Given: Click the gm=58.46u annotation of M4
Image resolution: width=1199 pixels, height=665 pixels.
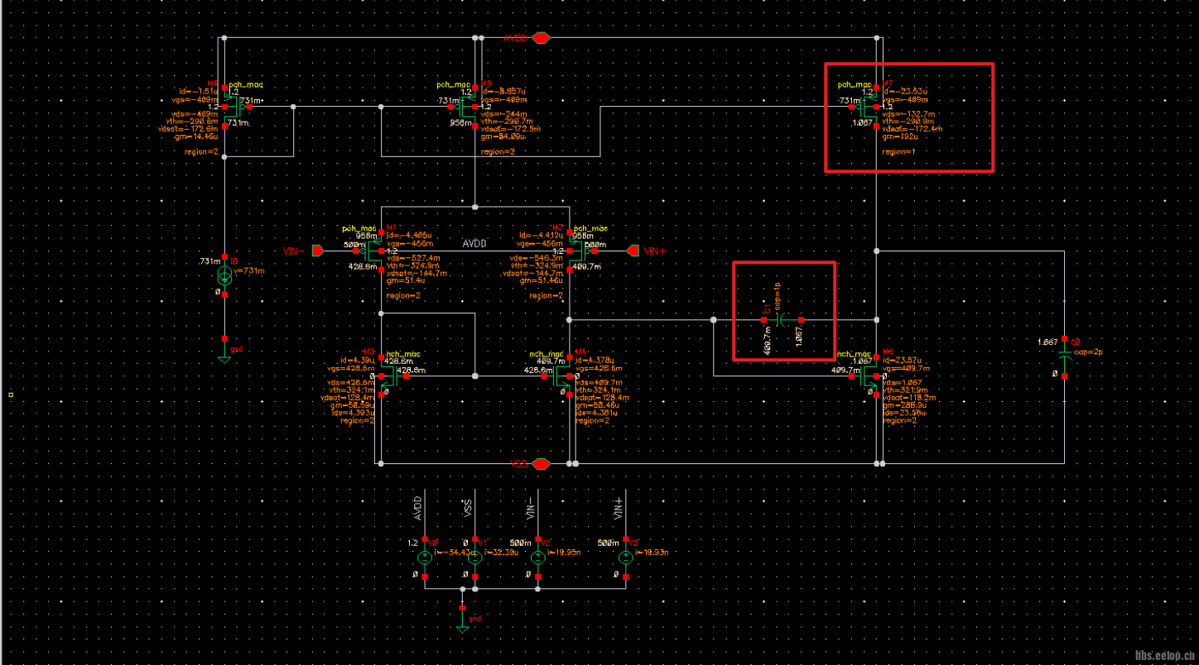Looking at the screenshot, I should point(597,405).
